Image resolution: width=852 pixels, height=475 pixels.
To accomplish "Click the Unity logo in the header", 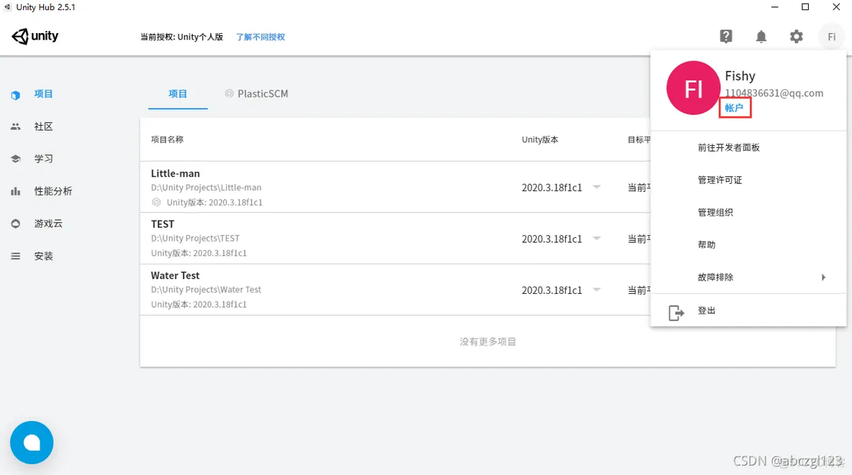I will tap(35, 37).
